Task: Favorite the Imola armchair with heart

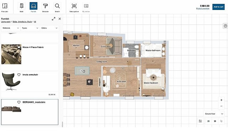Action: point(19,75)
